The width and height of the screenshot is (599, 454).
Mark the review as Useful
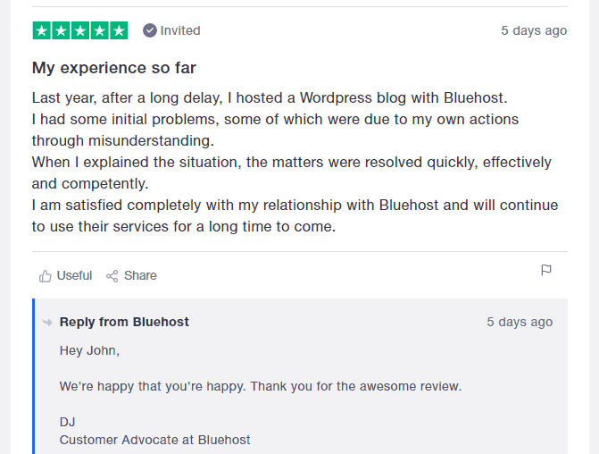[66, 275]
